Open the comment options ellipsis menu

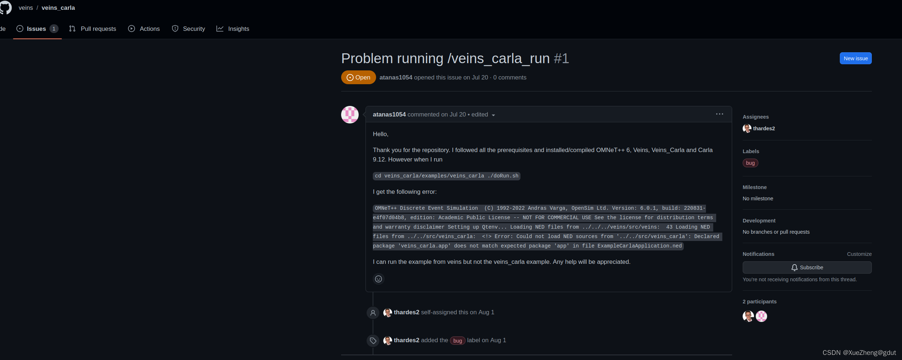[719, 114]
